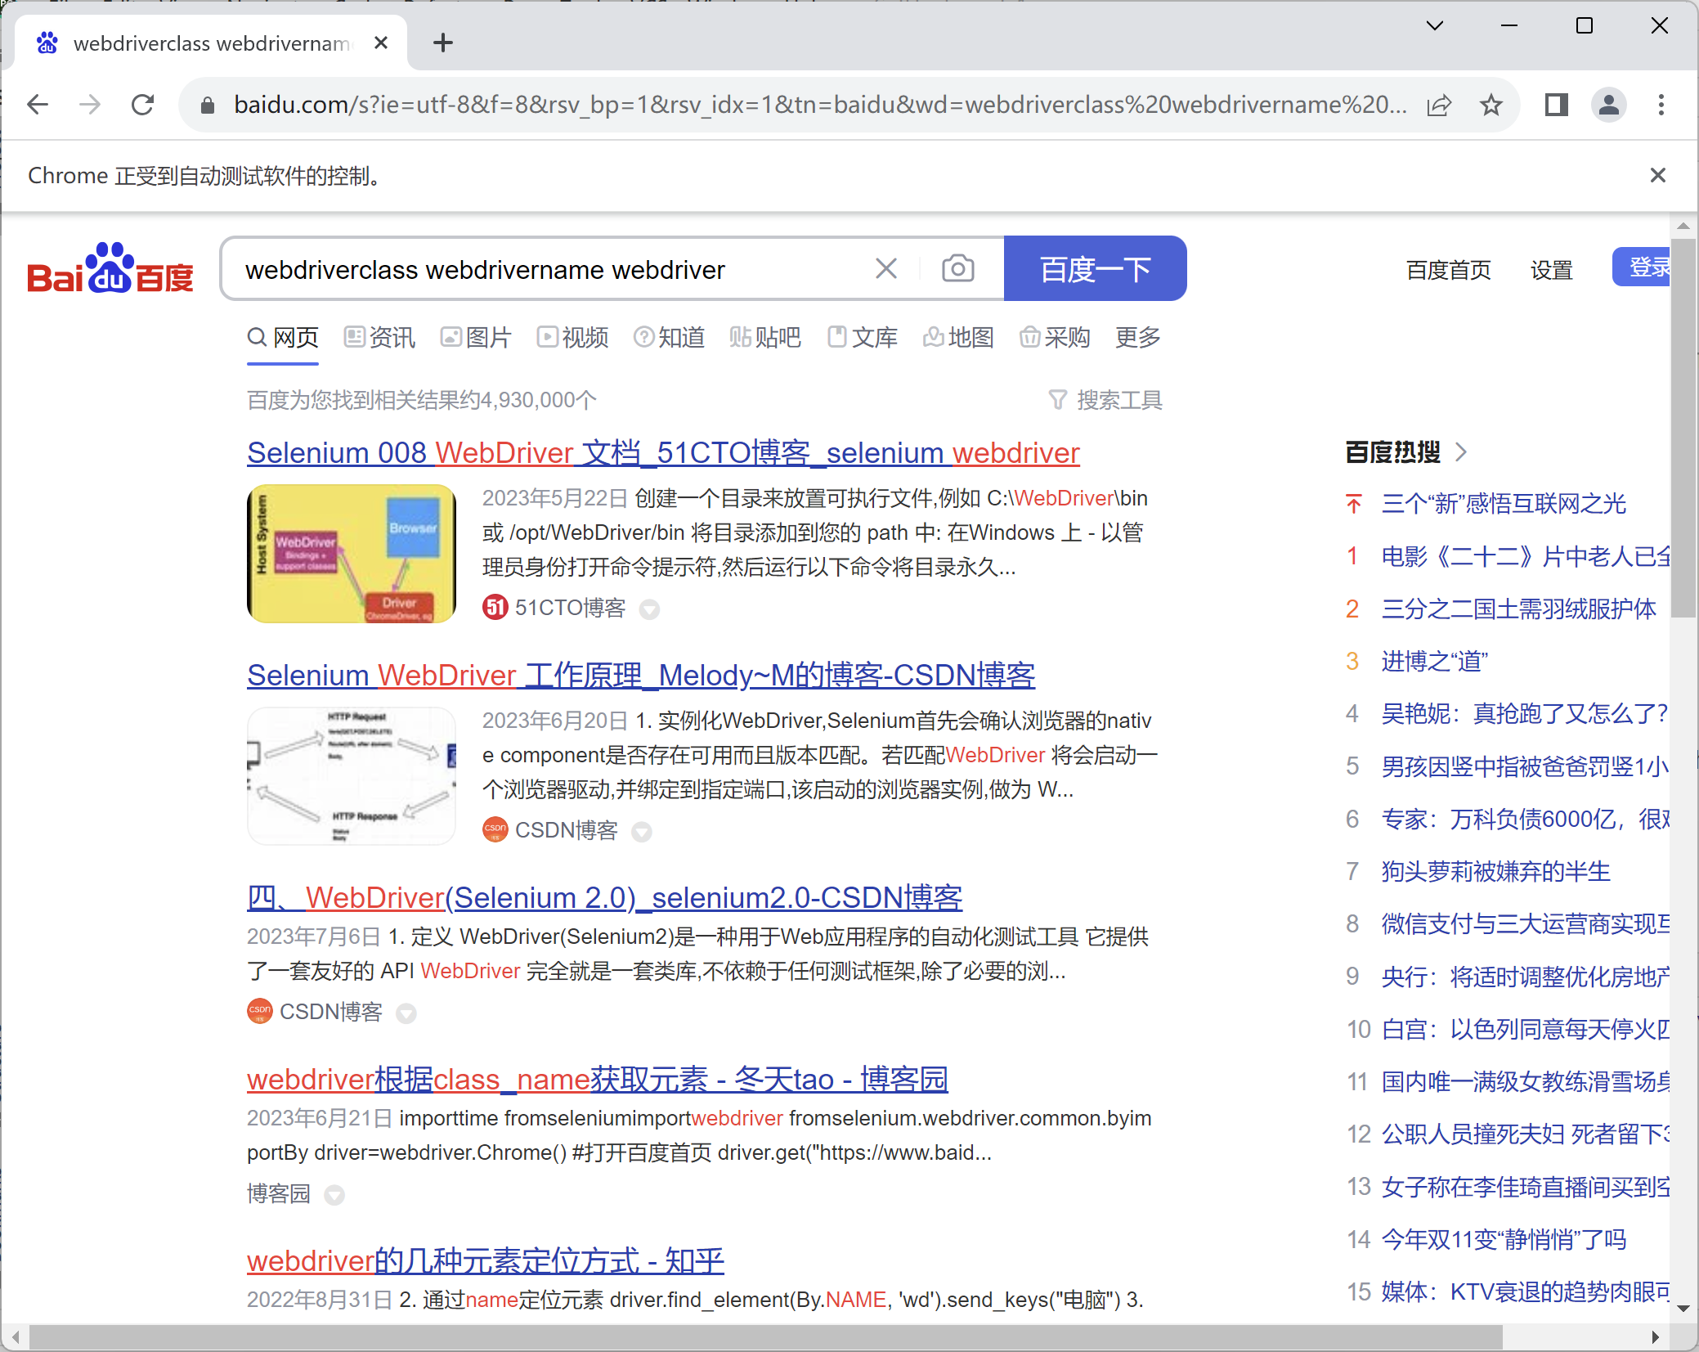
Task: Expand 百度热搜 chevron arrow
Action: tap(1462, 452)
